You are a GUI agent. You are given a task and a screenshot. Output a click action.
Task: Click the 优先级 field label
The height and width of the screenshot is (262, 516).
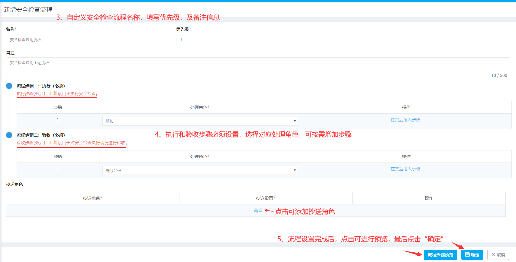coord(184,29)
